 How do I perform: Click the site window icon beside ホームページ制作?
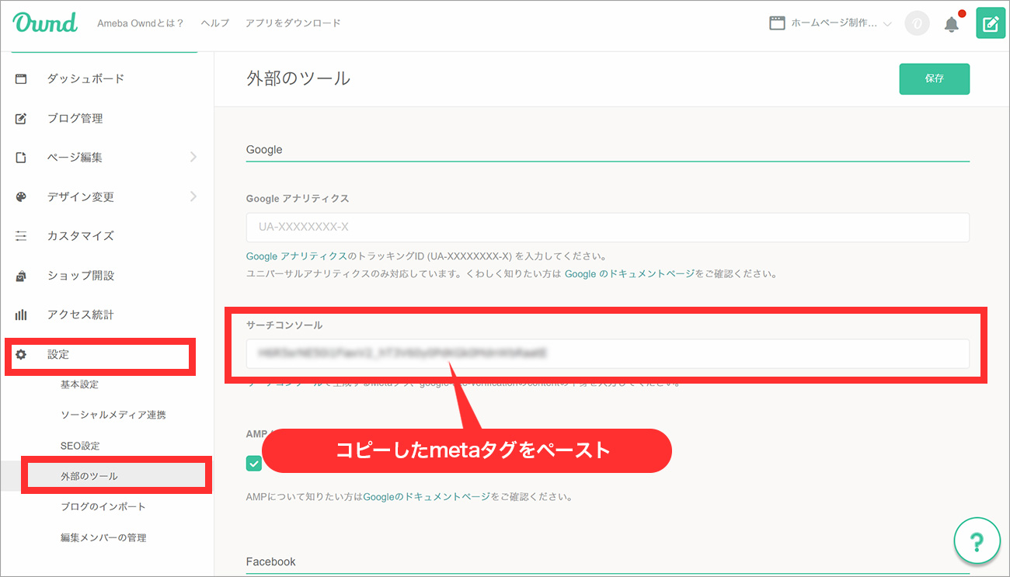click(777, 23)
